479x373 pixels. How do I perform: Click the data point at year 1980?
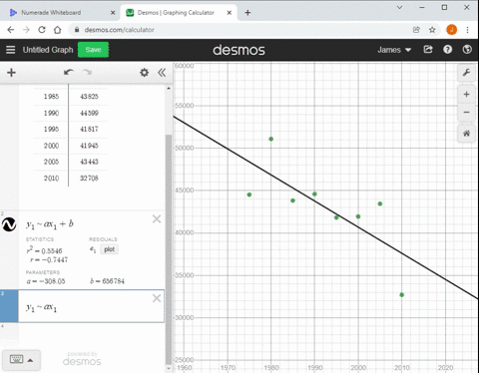(x=271, y=139)
